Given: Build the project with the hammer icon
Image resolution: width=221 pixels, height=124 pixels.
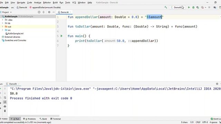Looking at the screenshot, I should point(166,7).
